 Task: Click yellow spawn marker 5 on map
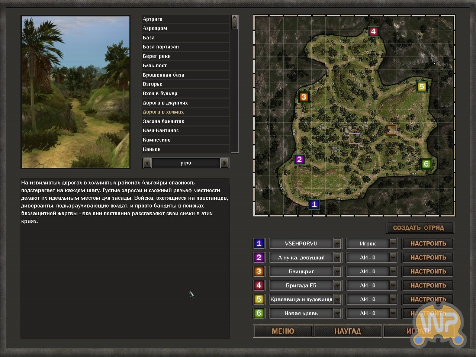point(421,87)
